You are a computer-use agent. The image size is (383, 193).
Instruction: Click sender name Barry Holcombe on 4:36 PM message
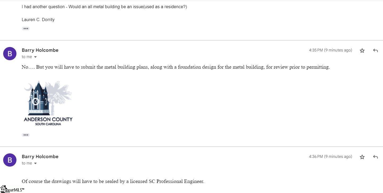[x=40, y=157]
